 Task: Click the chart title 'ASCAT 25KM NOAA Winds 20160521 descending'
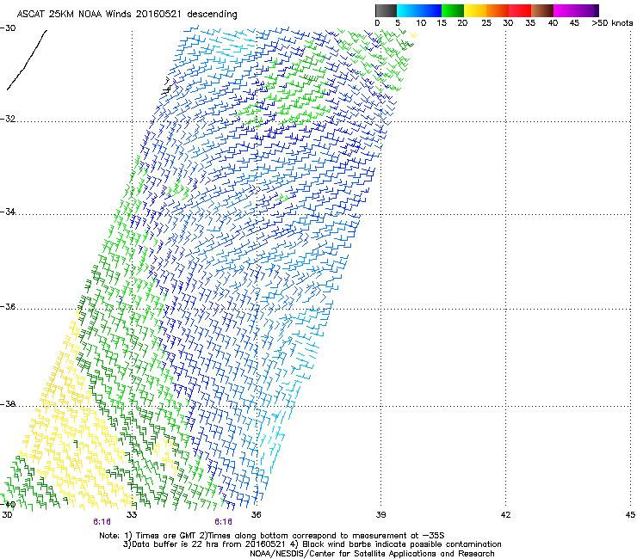[x=127, y=14]
